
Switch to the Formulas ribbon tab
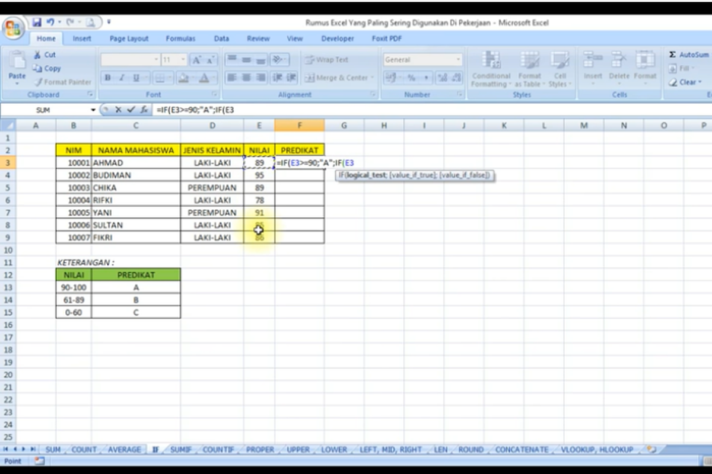click(x=180, y=39)
